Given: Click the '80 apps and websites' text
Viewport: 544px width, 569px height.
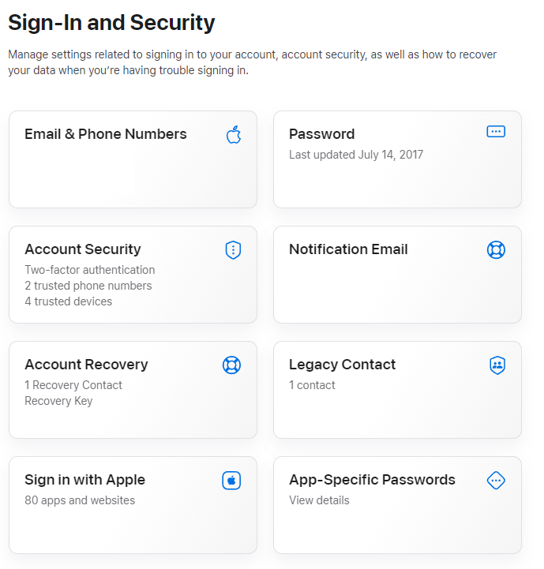Looking at the screenshot, I should (80, 500).
